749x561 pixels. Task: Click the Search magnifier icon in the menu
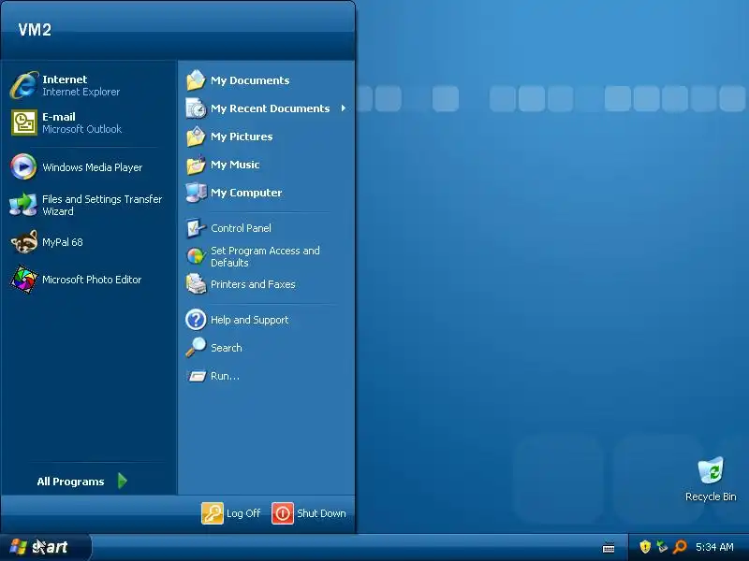tap(196, 347)
